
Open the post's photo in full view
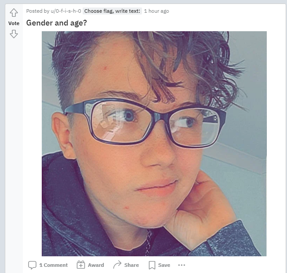(x=154, y=144)
